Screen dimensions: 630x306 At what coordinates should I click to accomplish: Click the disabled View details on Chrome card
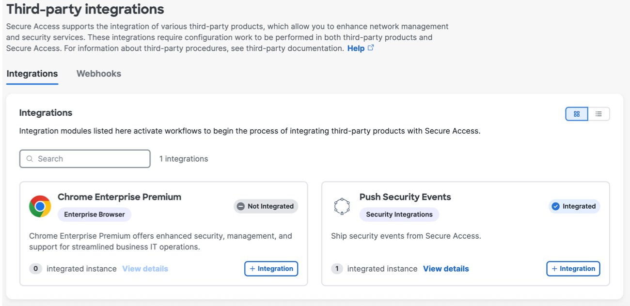(145, 269)
